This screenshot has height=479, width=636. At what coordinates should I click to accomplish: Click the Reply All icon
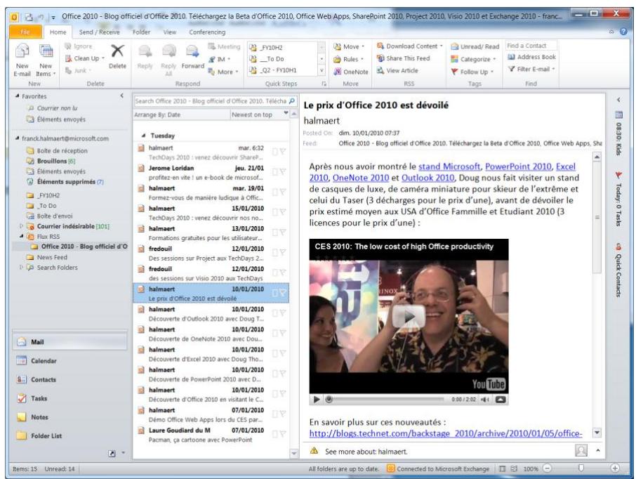tap(168, 51)
